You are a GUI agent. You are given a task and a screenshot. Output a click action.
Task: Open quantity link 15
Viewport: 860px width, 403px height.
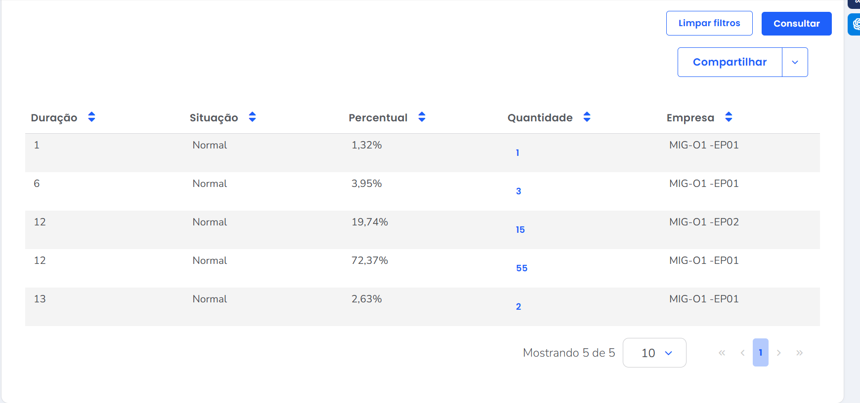[520, 230]
